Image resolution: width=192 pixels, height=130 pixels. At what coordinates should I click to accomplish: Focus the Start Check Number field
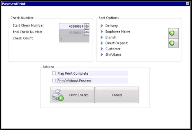72,26
